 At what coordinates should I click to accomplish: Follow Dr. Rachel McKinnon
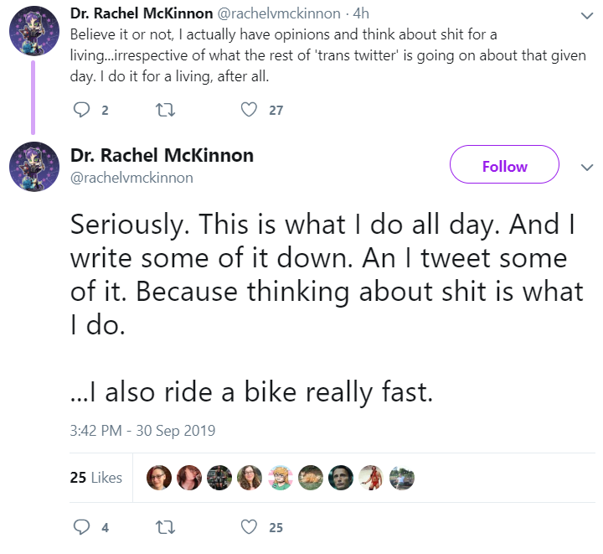point(504,164)
